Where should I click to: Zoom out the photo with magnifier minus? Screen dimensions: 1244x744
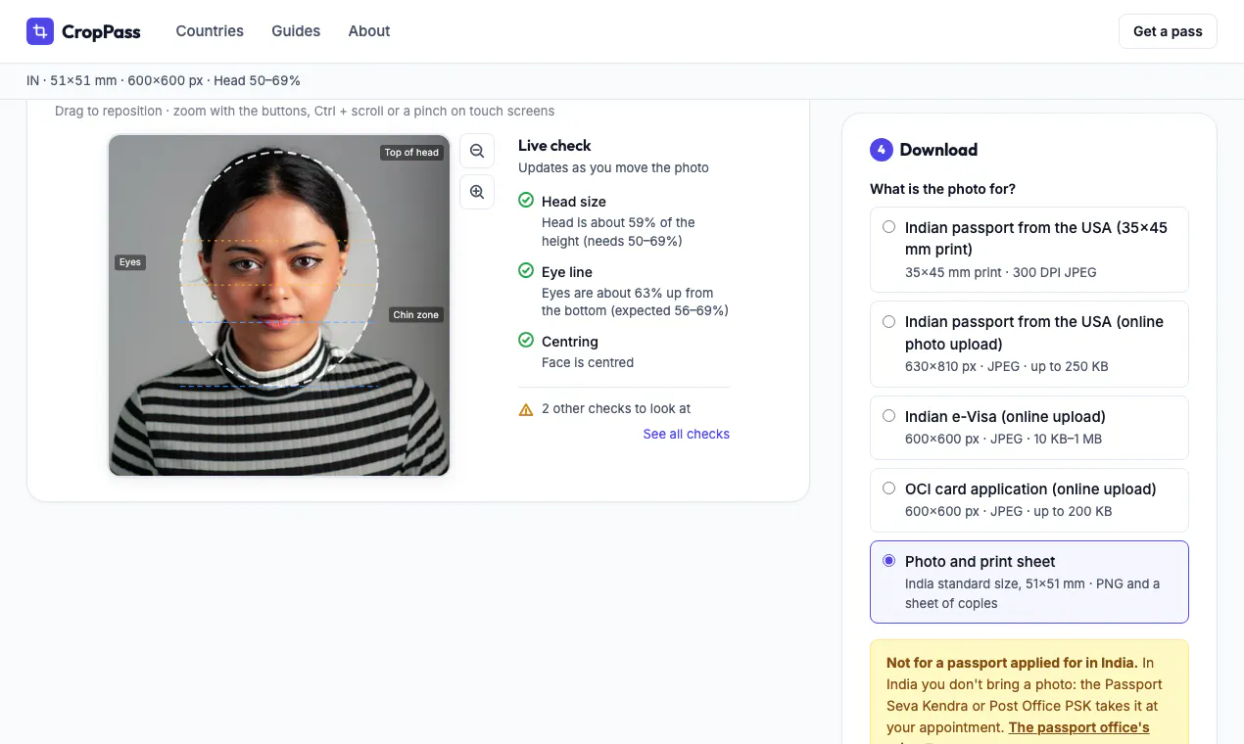click(x=477, y=151)
